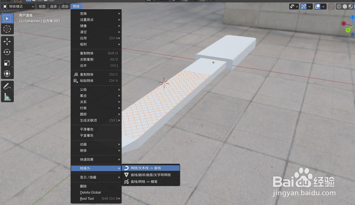Toggle viewport overlays visibility
Image resolution: width=355 pixels, height=205 pixels.
(x=317, y=6)
